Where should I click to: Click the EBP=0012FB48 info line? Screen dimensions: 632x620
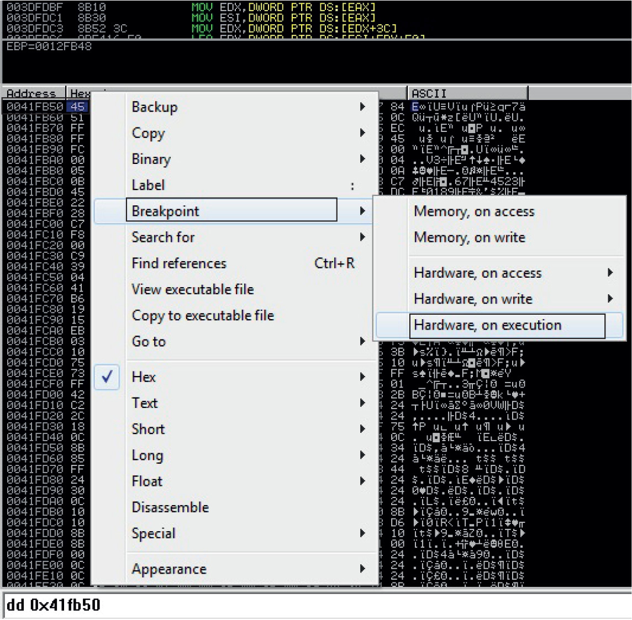pyautogui.click(x=49, y=46)
